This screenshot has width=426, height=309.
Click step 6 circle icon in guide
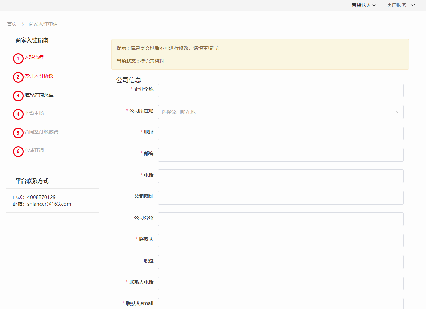point(18,151)
